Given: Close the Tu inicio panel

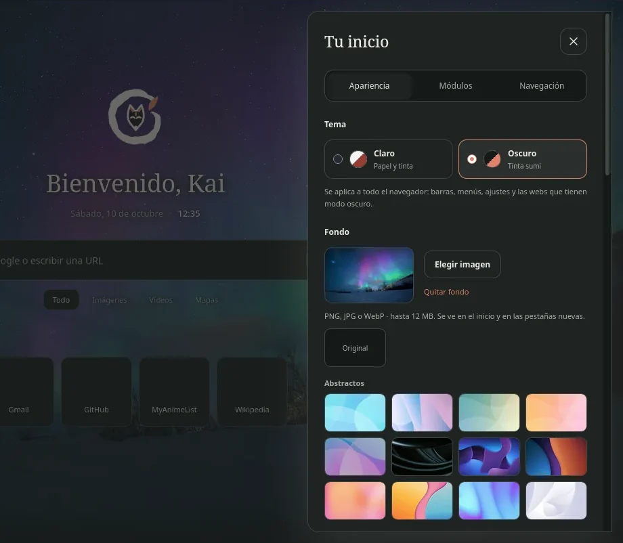Looking at the screenshot, I should [573, 41].
